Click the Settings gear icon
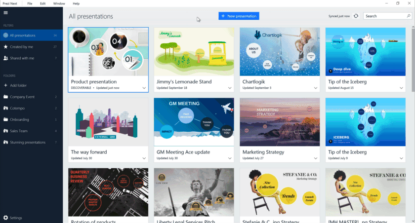The width and height of the screenshot is (415, 223). (5, 218)
